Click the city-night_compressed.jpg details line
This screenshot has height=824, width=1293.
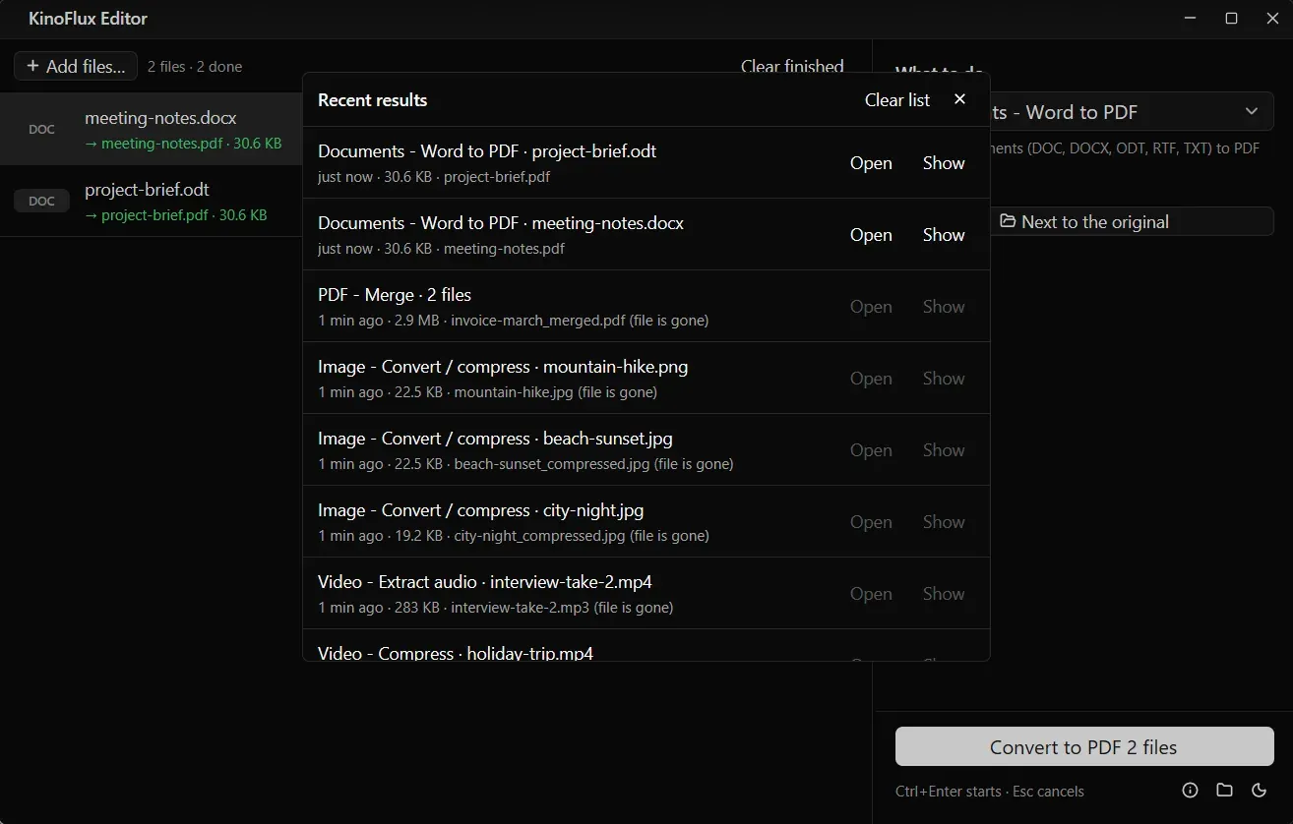point(513,536)
